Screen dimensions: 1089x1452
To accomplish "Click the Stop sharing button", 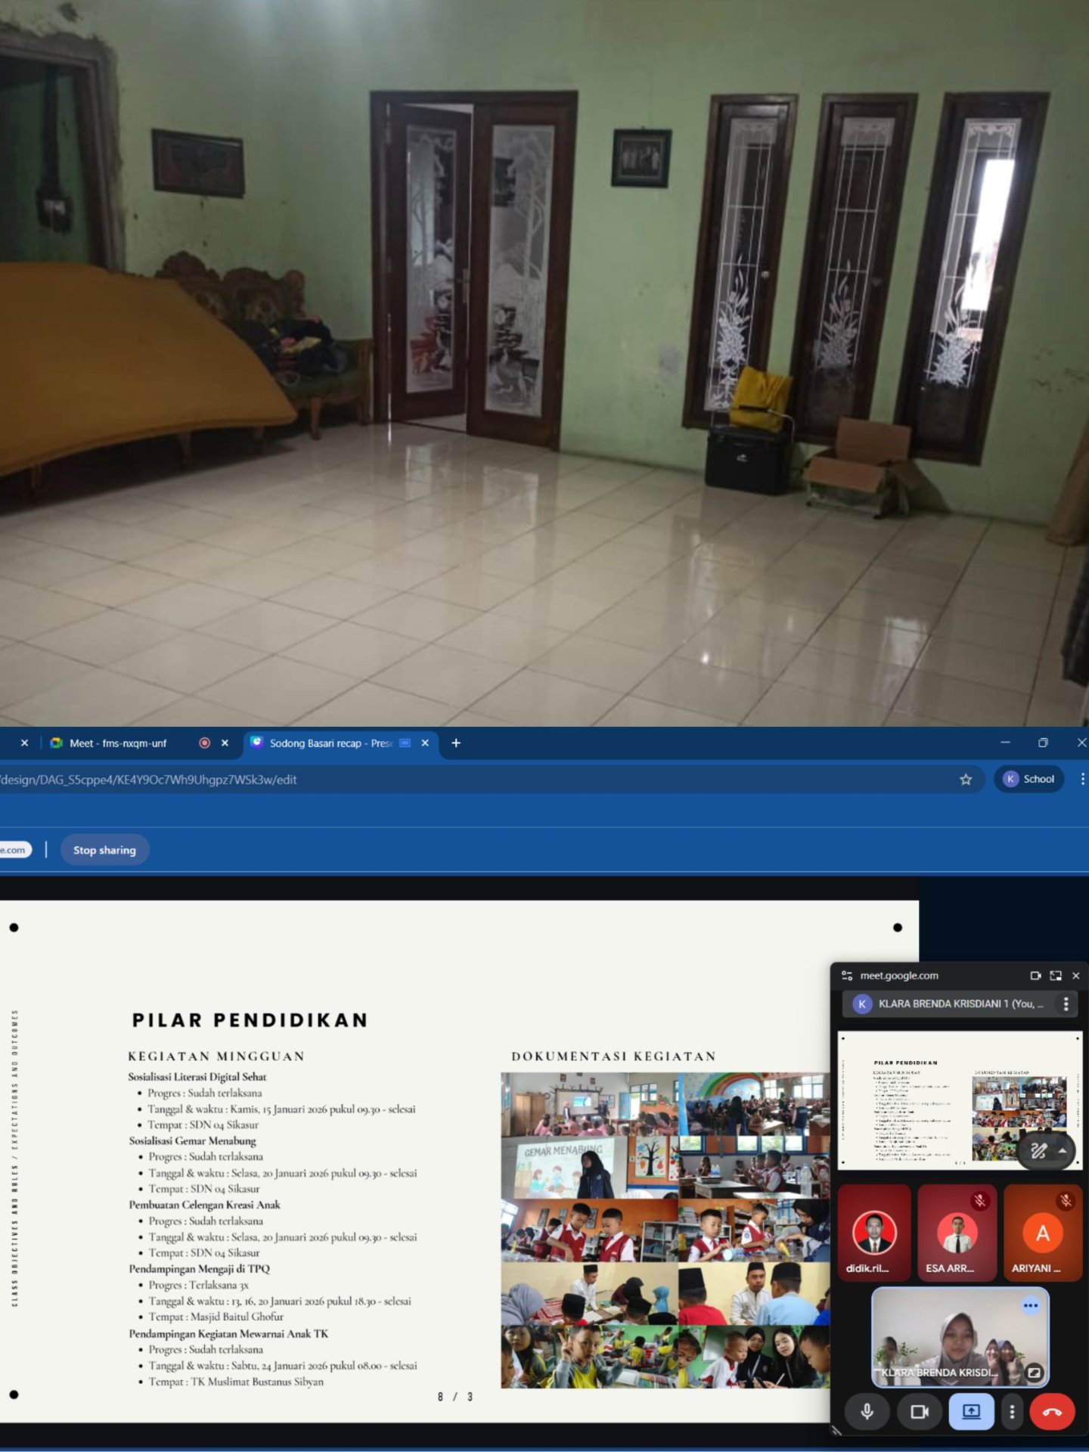I will point(104,850).
